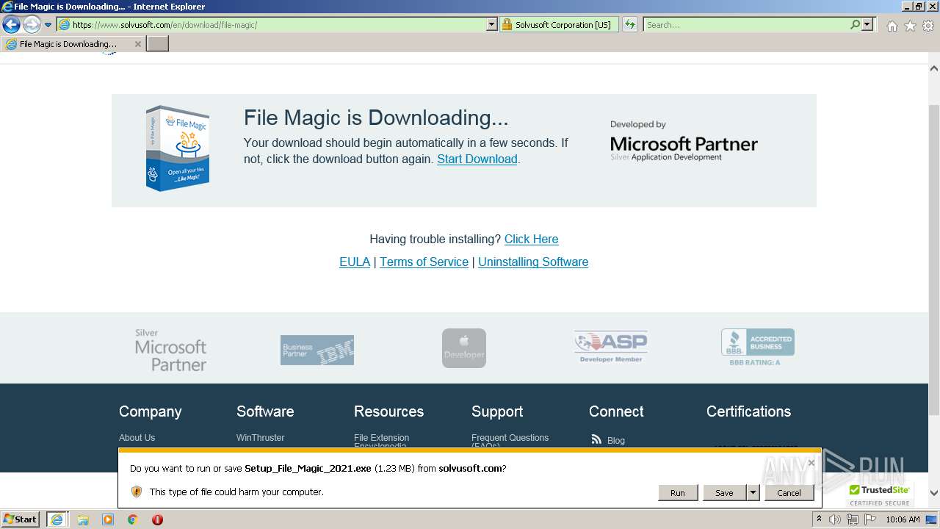
Task: Click the vertical scrollbar thumb
Action: pyautogui.click(x=934, y=259)
